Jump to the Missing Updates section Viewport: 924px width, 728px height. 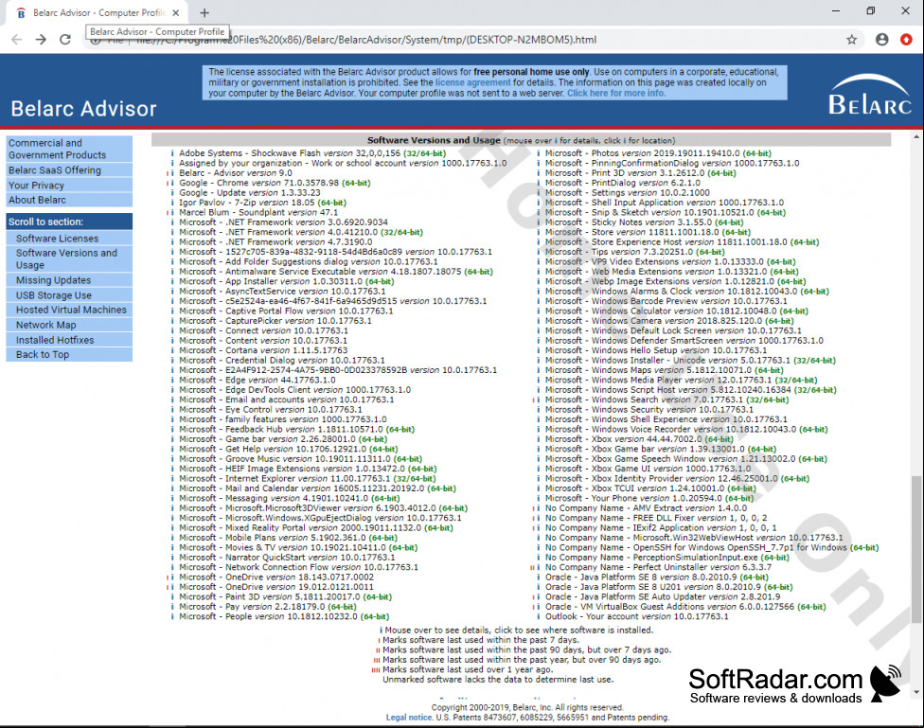69,280
